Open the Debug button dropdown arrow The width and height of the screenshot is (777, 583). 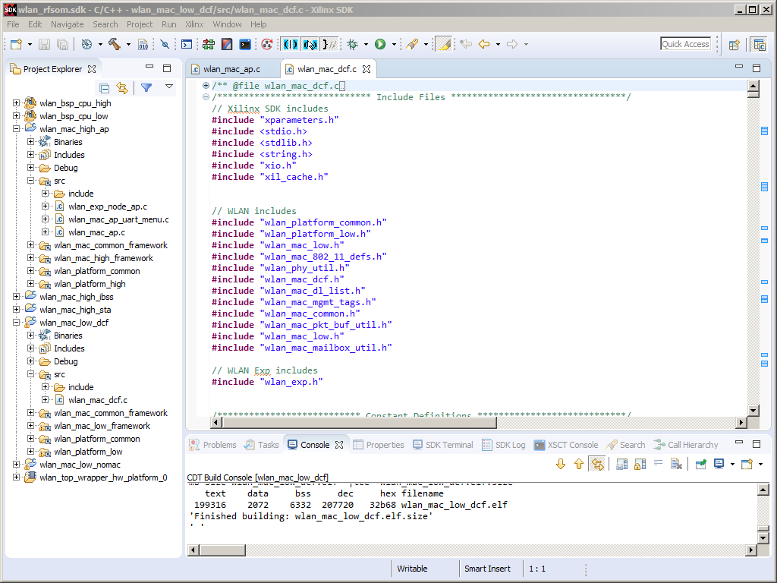pyautogui.click(x=366, y=44)
